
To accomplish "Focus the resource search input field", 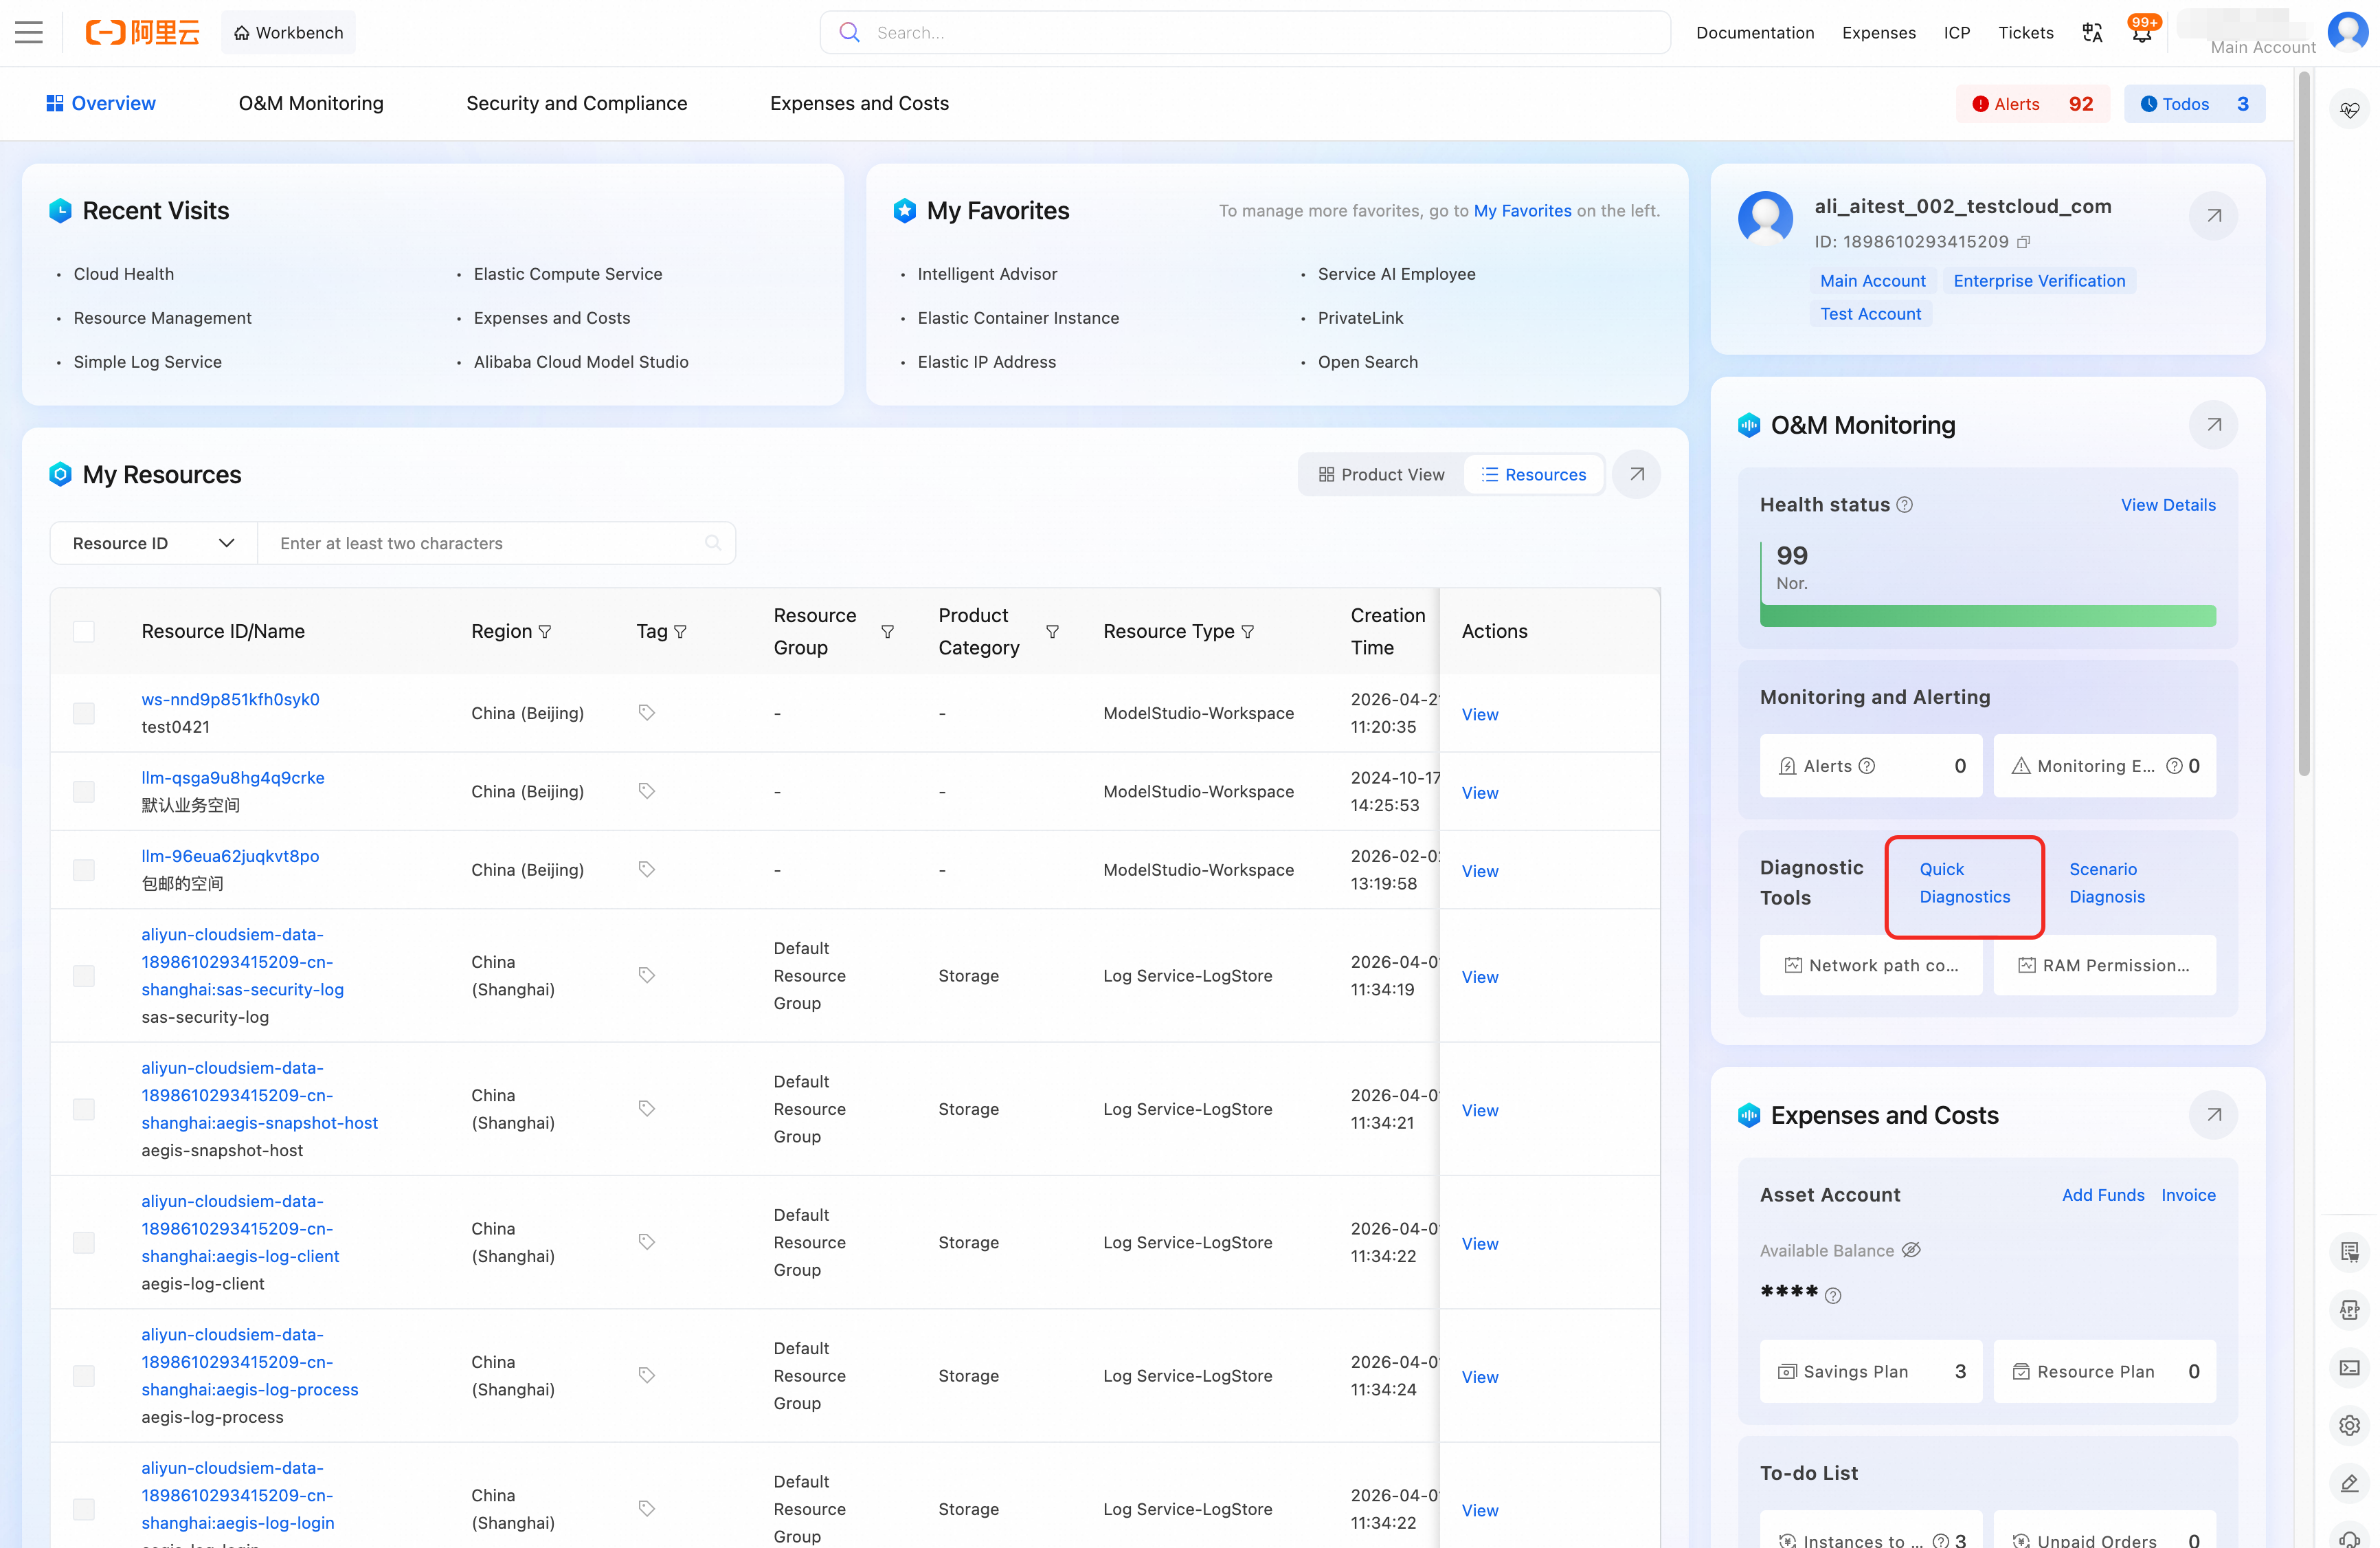I will 497,543.
